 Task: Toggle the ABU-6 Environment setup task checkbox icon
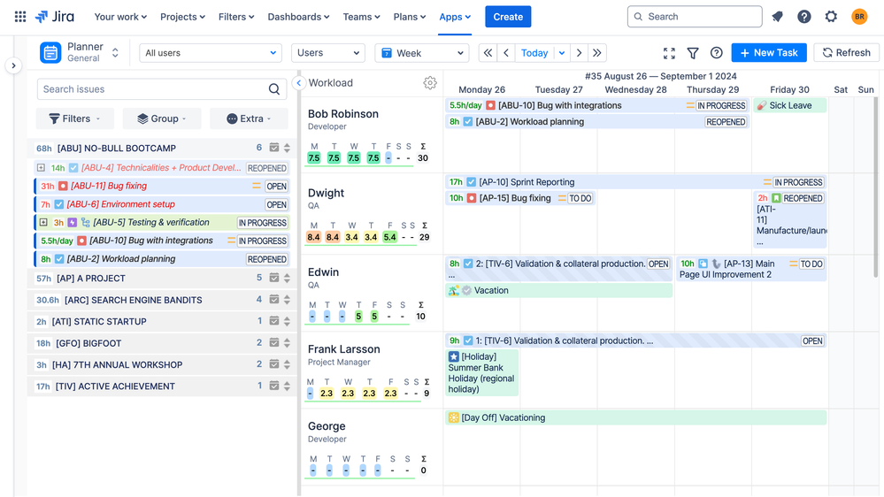click(x=59, y=204)
